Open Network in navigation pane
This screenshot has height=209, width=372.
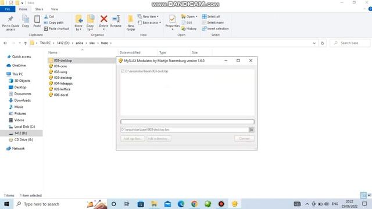point(18,149)
